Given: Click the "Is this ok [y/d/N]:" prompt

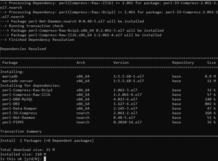Looking at the screenshot, I should click(21, 159).
